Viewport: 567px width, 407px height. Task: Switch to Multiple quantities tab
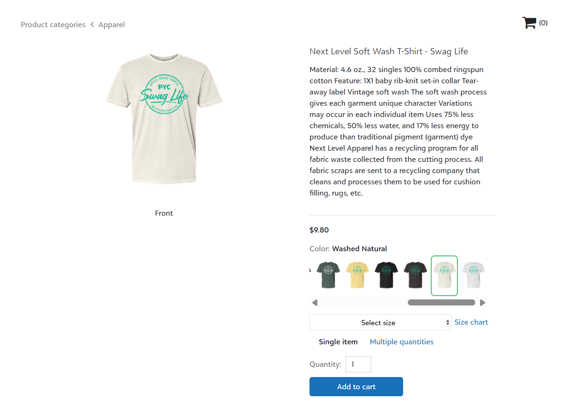click(x=402, y=342)
